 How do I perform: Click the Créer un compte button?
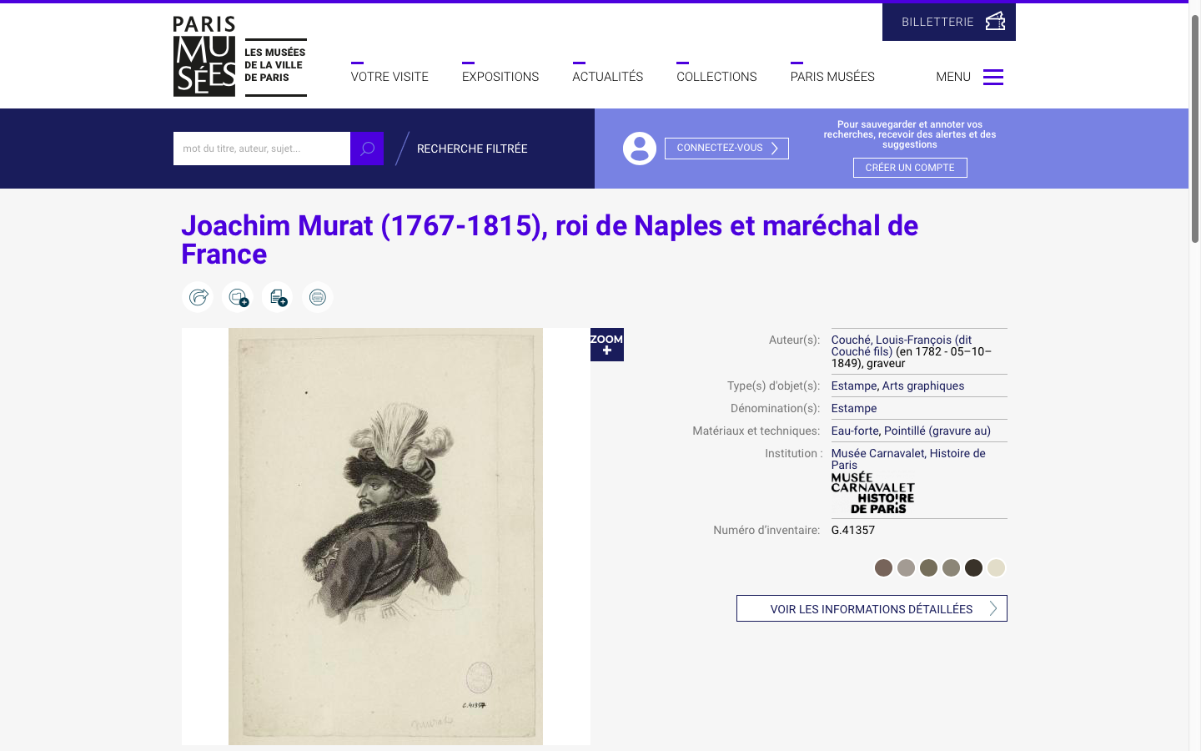click(910, 168)
